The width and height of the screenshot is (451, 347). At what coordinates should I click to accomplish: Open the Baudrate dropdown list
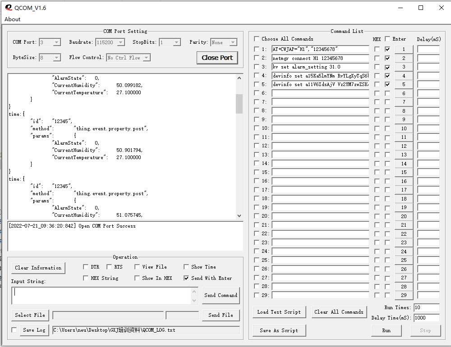pyautogui.click(x=120, y=42)
